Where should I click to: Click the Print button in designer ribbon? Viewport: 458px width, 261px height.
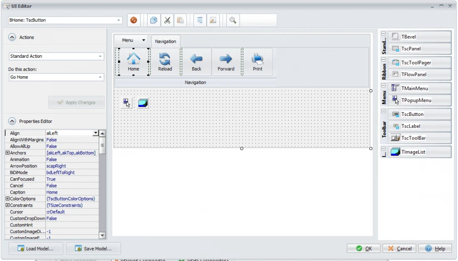[x=257, y=62]
